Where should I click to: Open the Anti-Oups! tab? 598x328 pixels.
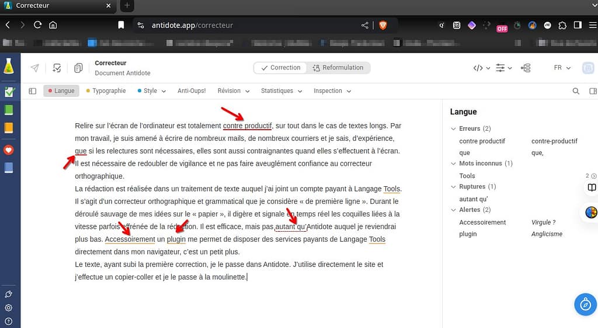192,91
